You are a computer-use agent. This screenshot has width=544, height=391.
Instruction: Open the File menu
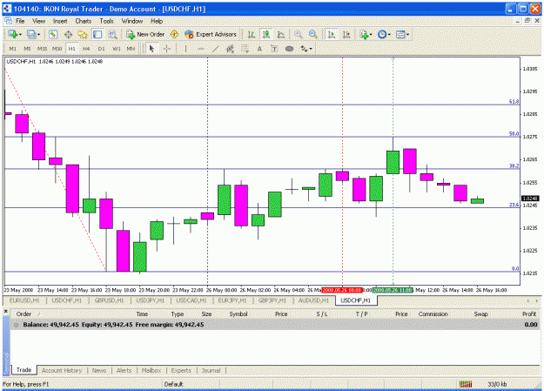pos(20,21)
